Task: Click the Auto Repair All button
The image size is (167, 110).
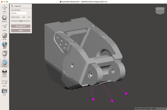Action: [21, 26]
